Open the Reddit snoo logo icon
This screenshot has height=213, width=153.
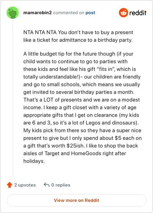coord(124,13)
